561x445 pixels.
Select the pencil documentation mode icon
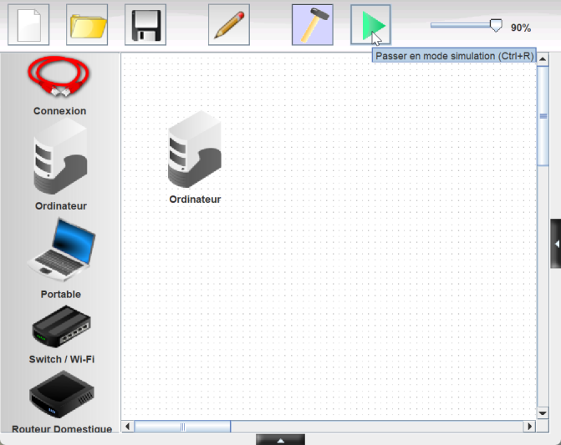click(229, 25)
